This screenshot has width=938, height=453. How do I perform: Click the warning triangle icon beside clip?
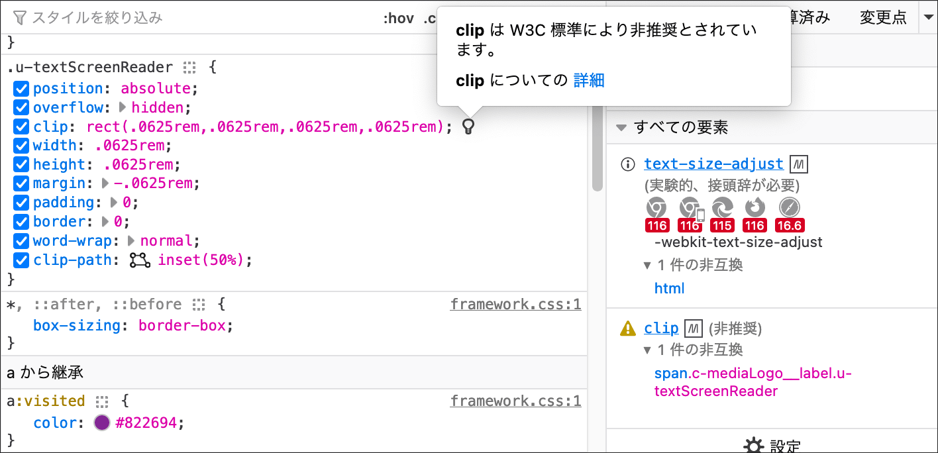(x=627, y=328)
